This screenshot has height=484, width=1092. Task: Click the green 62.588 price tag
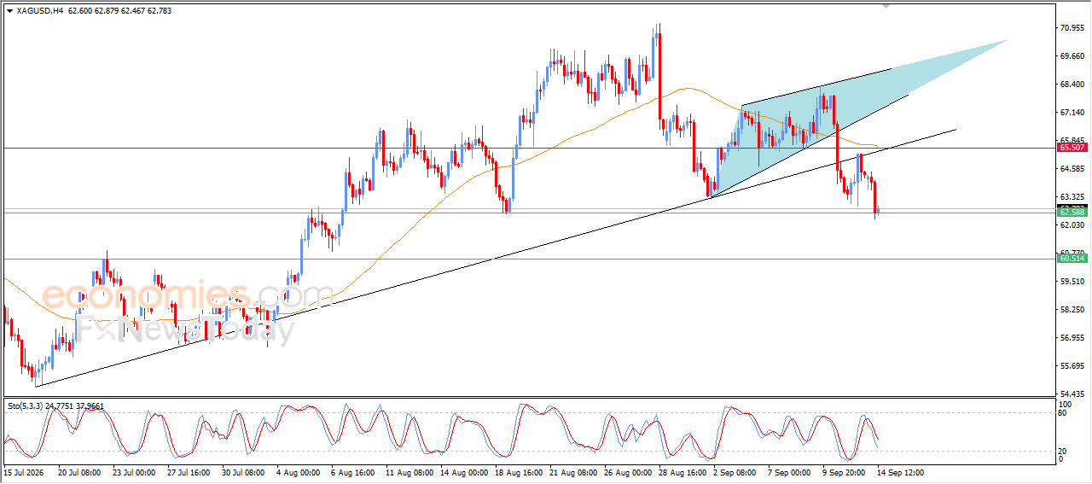1072,211
